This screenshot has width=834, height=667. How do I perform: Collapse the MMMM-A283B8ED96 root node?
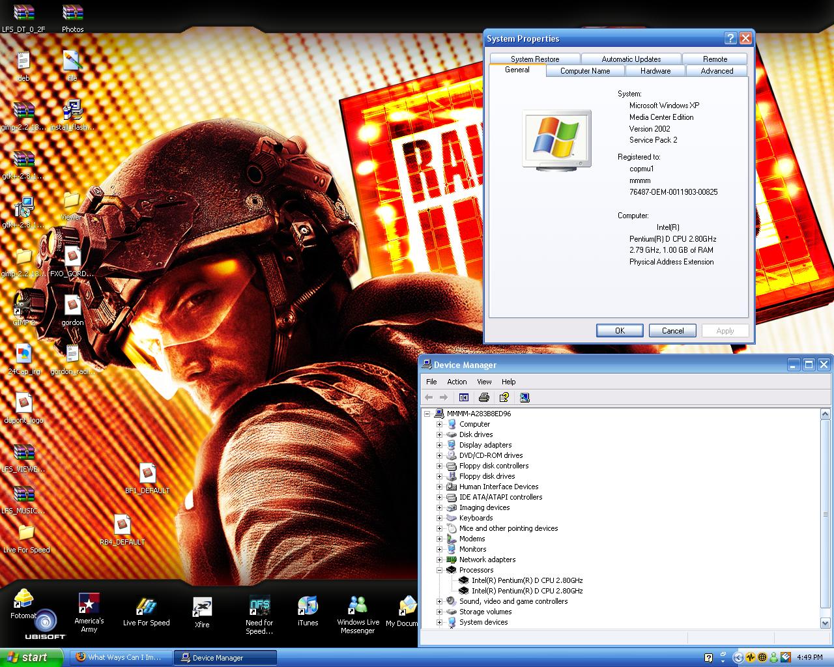point(427,414)
